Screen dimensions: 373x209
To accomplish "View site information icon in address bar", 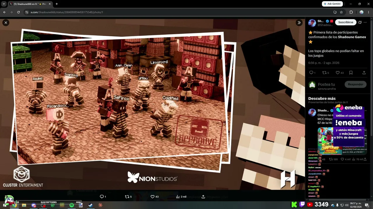I will coord(27,12).
